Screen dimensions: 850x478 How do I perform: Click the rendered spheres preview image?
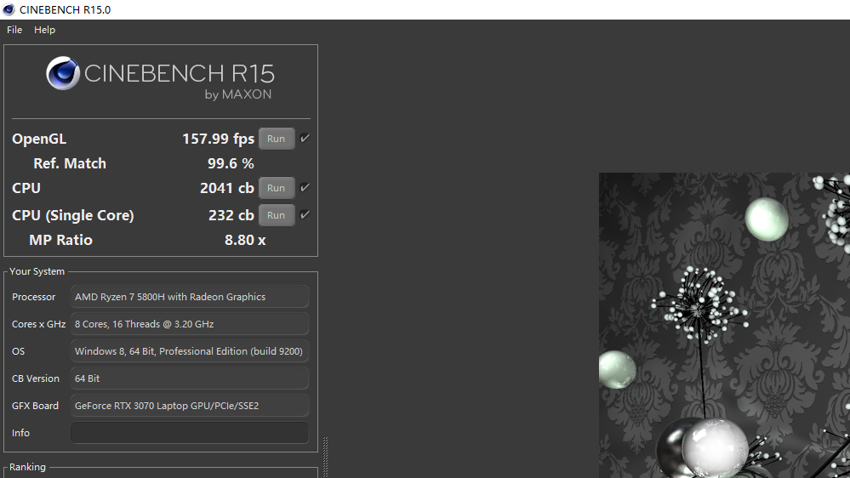click(x=723, y=325)
